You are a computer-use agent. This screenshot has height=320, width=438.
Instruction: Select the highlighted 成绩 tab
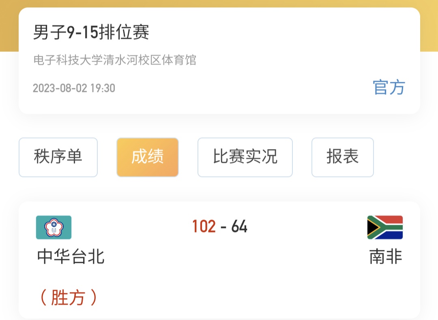148,157
